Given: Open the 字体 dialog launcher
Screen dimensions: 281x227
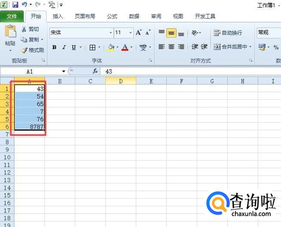Looking at the screenshot, I should 150,61.
